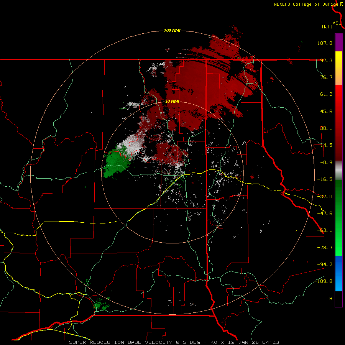Click the KOTX 12 JAN 26 04:33 timestamp
Viewport: 345px width, 345px height.
click(245, 342)
